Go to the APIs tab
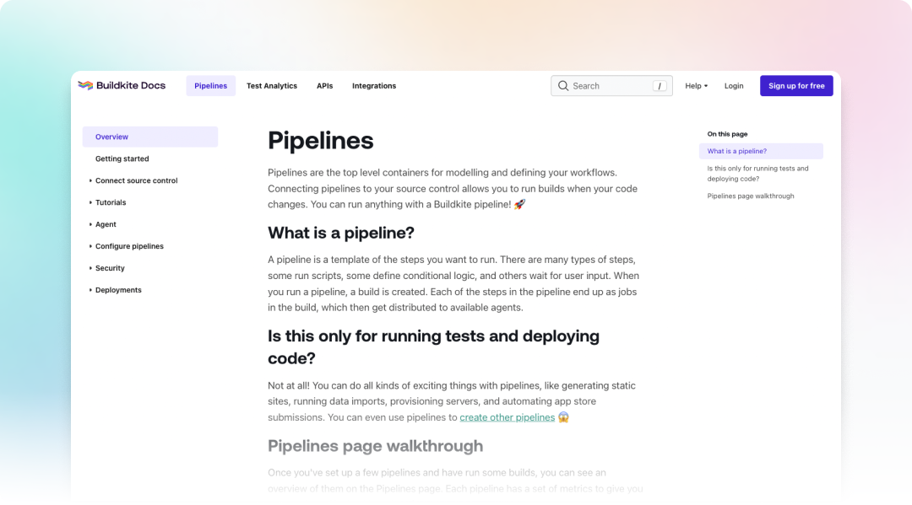 point(324,86)
